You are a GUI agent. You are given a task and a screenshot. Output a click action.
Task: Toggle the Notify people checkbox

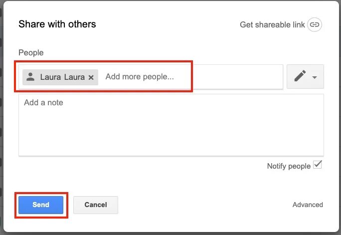[317, 165]
